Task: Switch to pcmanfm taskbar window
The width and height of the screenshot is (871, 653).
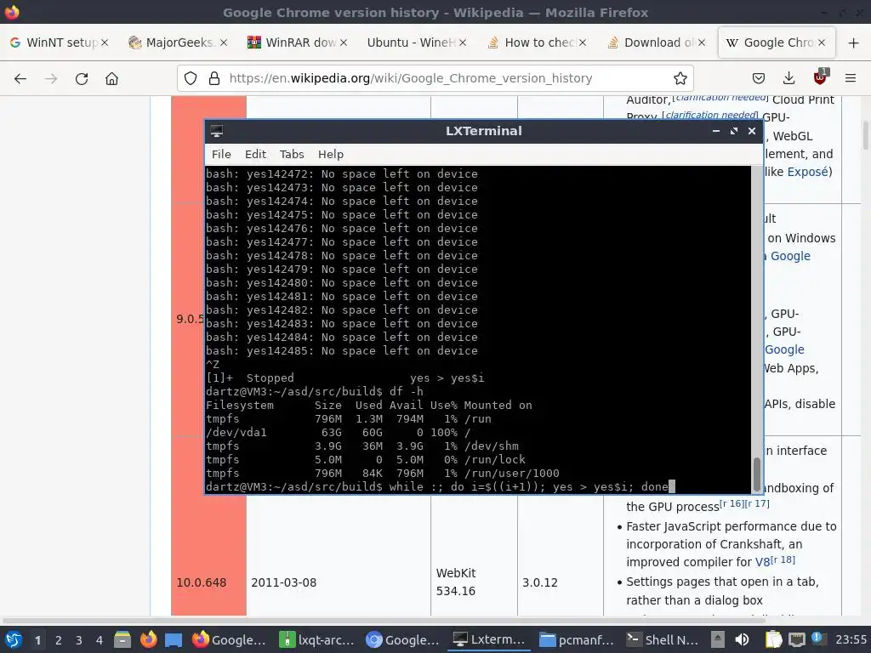Action: coord(576,639)
